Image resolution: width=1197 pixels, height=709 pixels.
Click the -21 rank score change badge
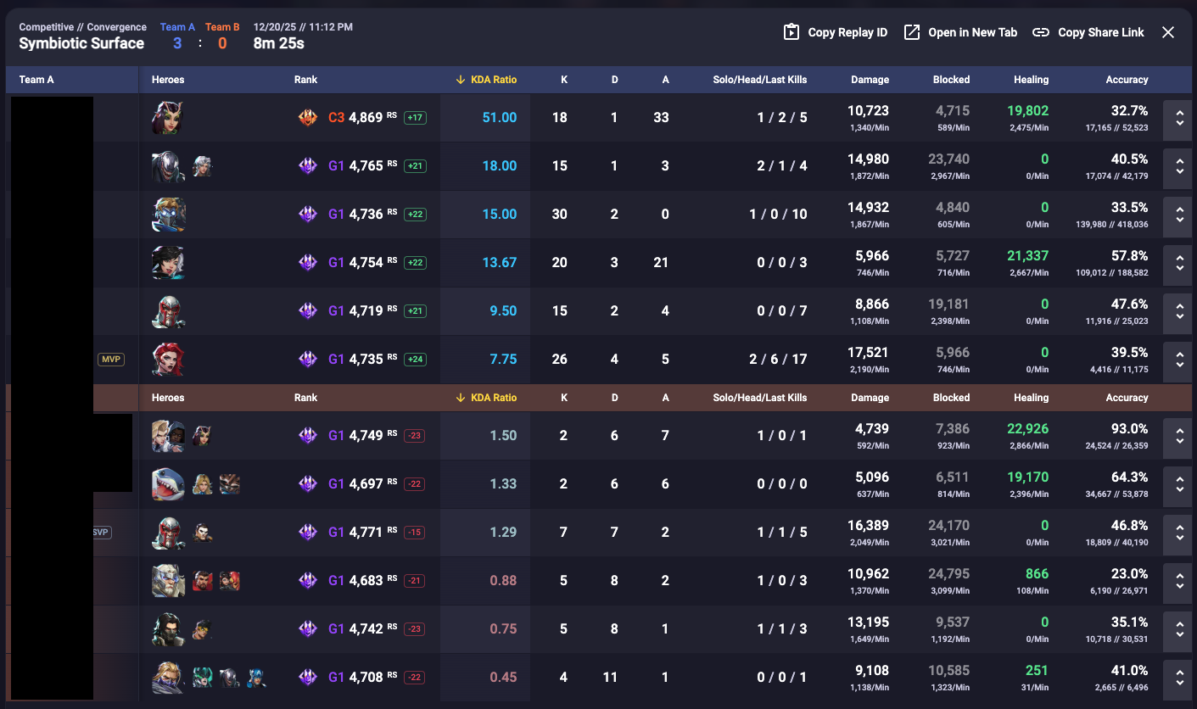416,581
